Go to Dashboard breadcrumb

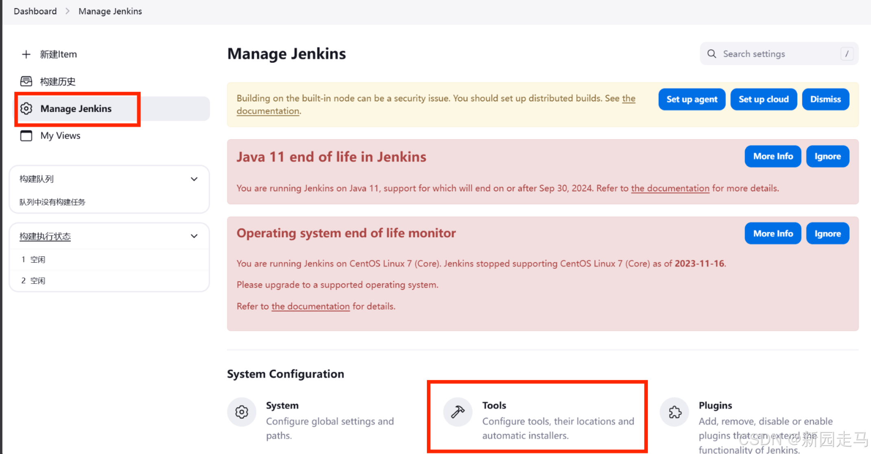tap(35, 11)
